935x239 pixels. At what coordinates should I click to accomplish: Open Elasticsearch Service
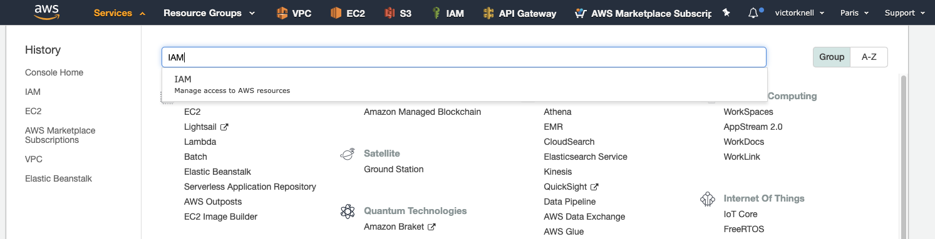pyautogui.click(x=586, y=157)
